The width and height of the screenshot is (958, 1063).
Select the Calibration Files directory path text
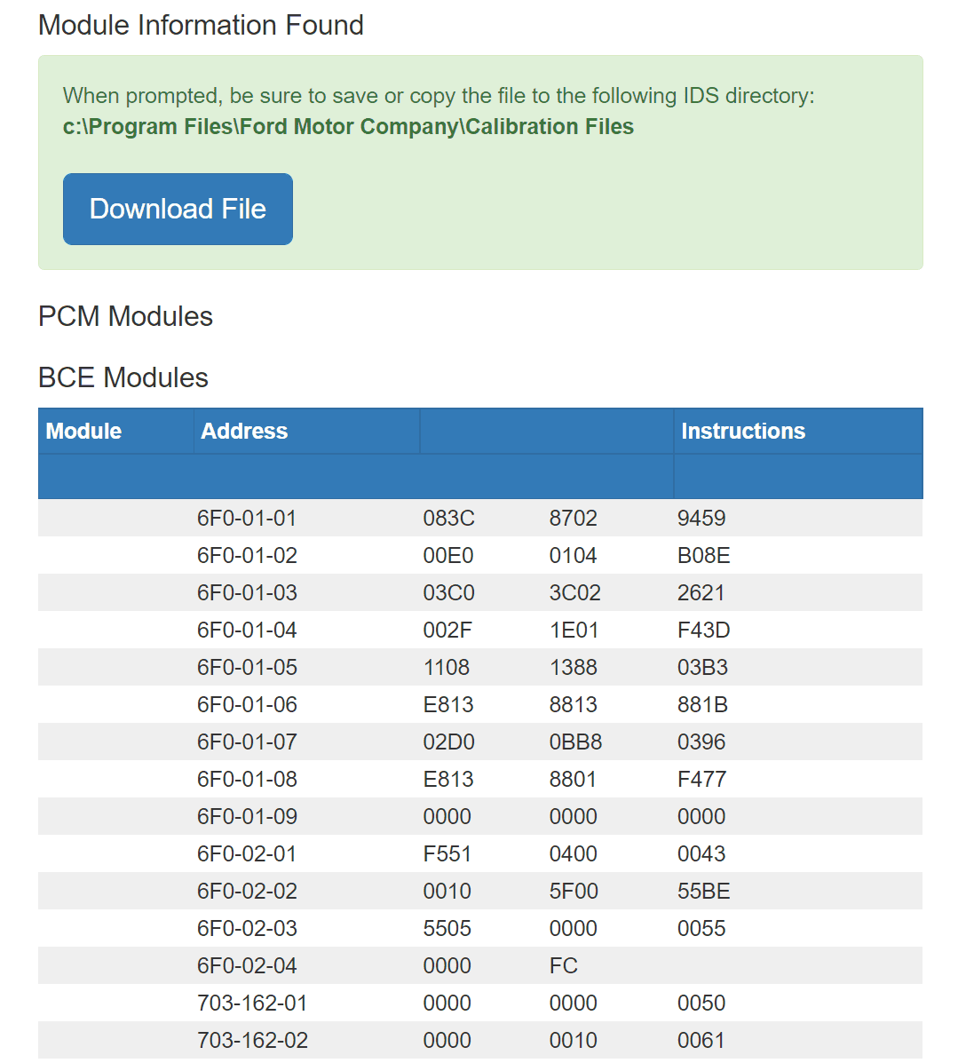pyautogui.click(x=348, y=127)
